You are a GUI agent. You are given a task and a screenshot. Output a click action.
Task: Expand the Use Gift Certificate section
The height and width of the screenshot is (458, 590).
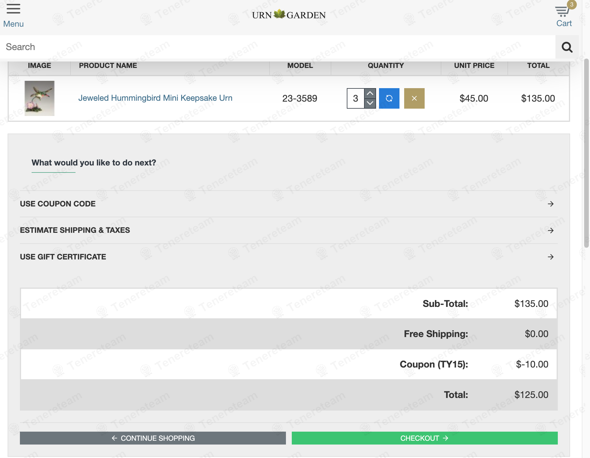click(289, 257)
